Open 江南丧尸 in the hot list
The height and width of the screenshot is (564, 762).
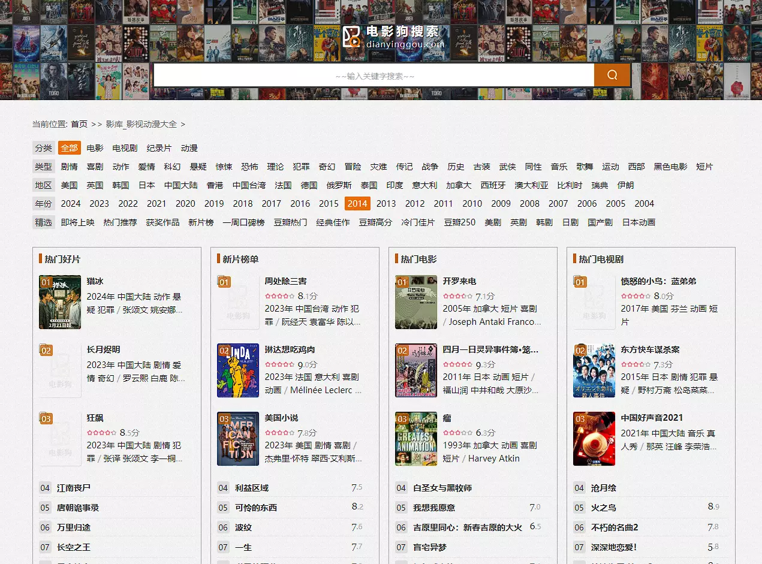click(x=74, y=488)
